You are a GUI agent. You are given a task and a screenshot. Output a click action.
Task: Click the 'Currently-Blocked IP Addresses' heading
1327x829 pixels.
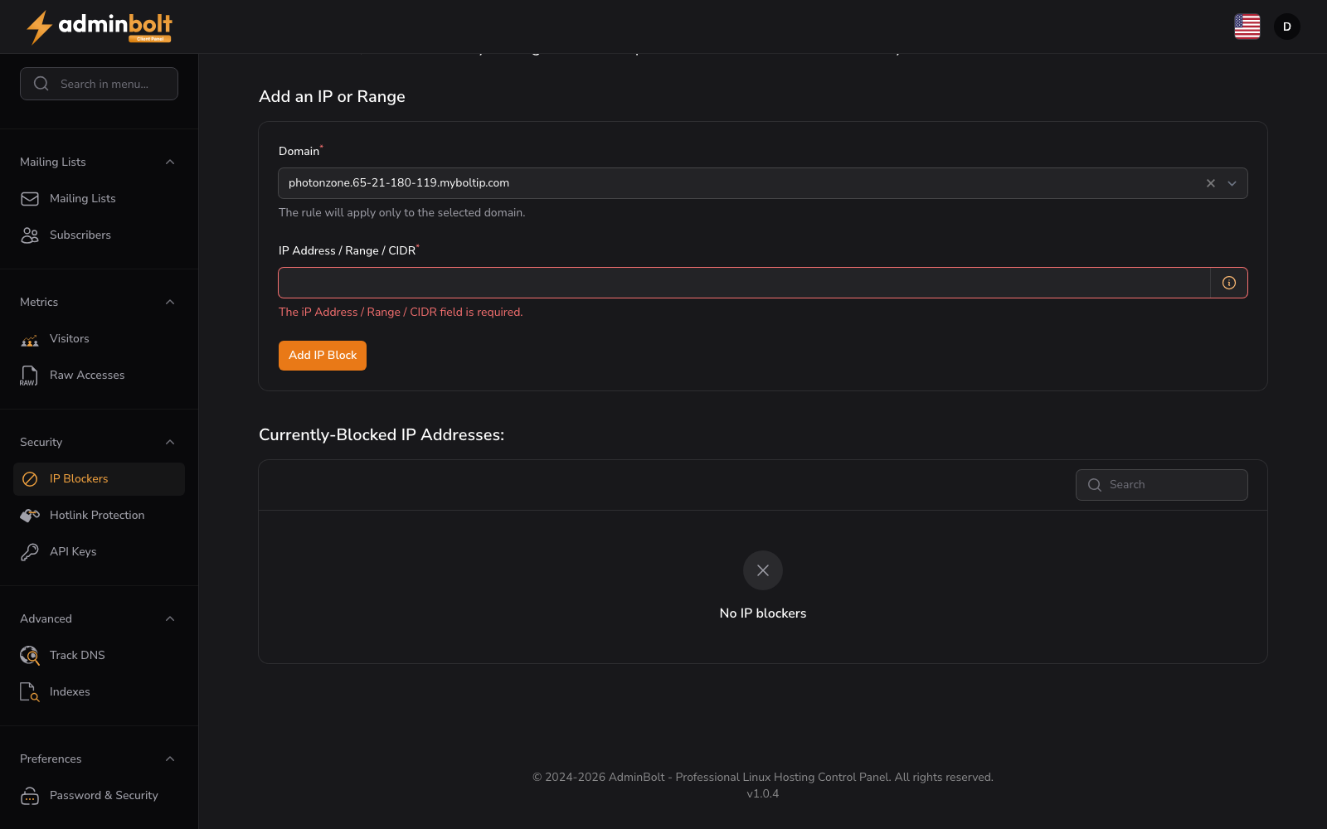tap(382, 435)
